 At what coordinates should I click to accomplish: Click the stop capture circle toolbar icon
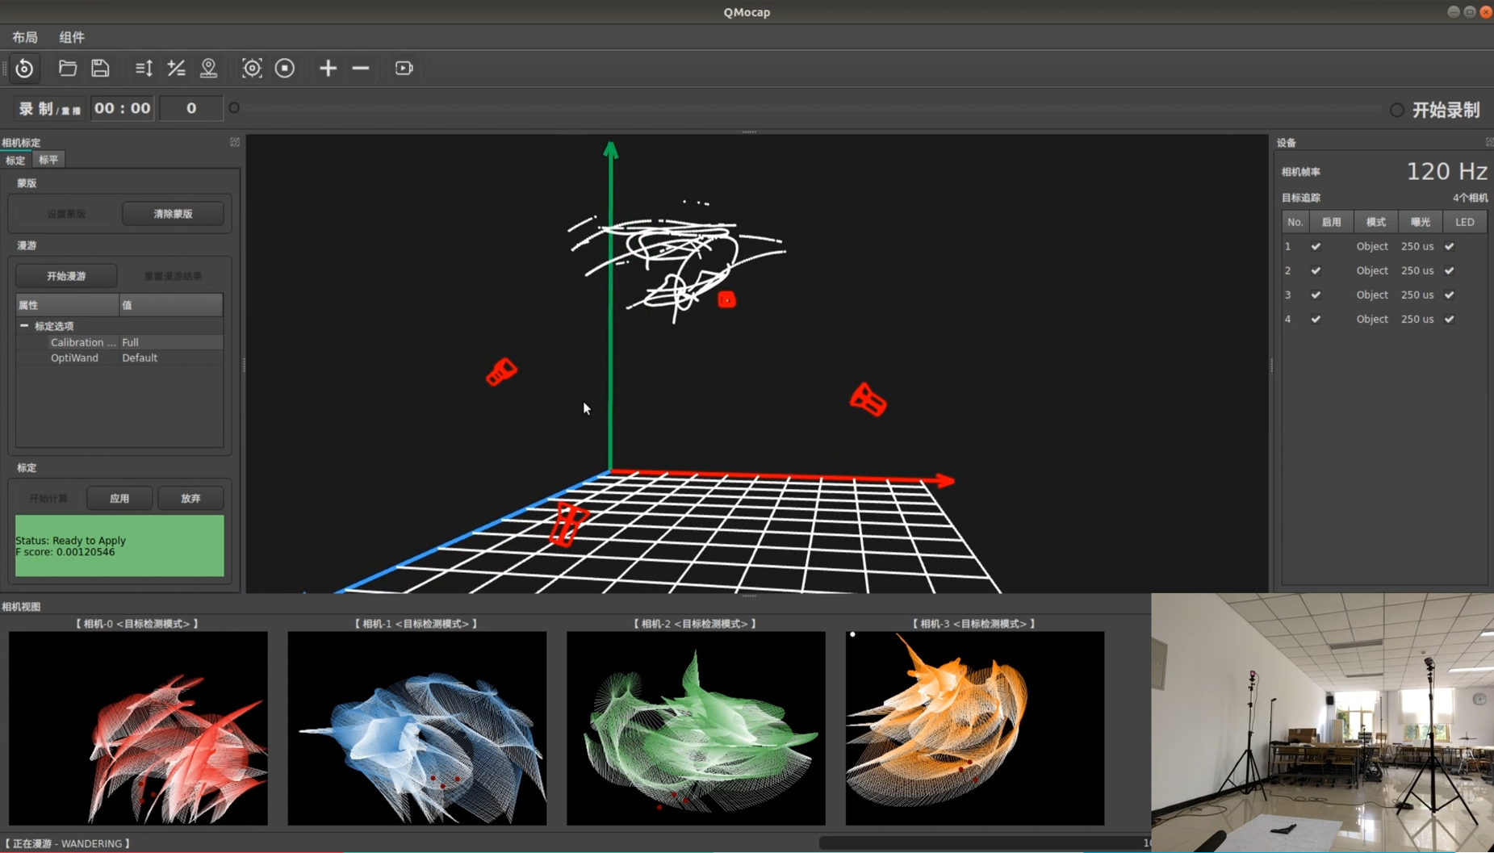[x=284, y=68]
